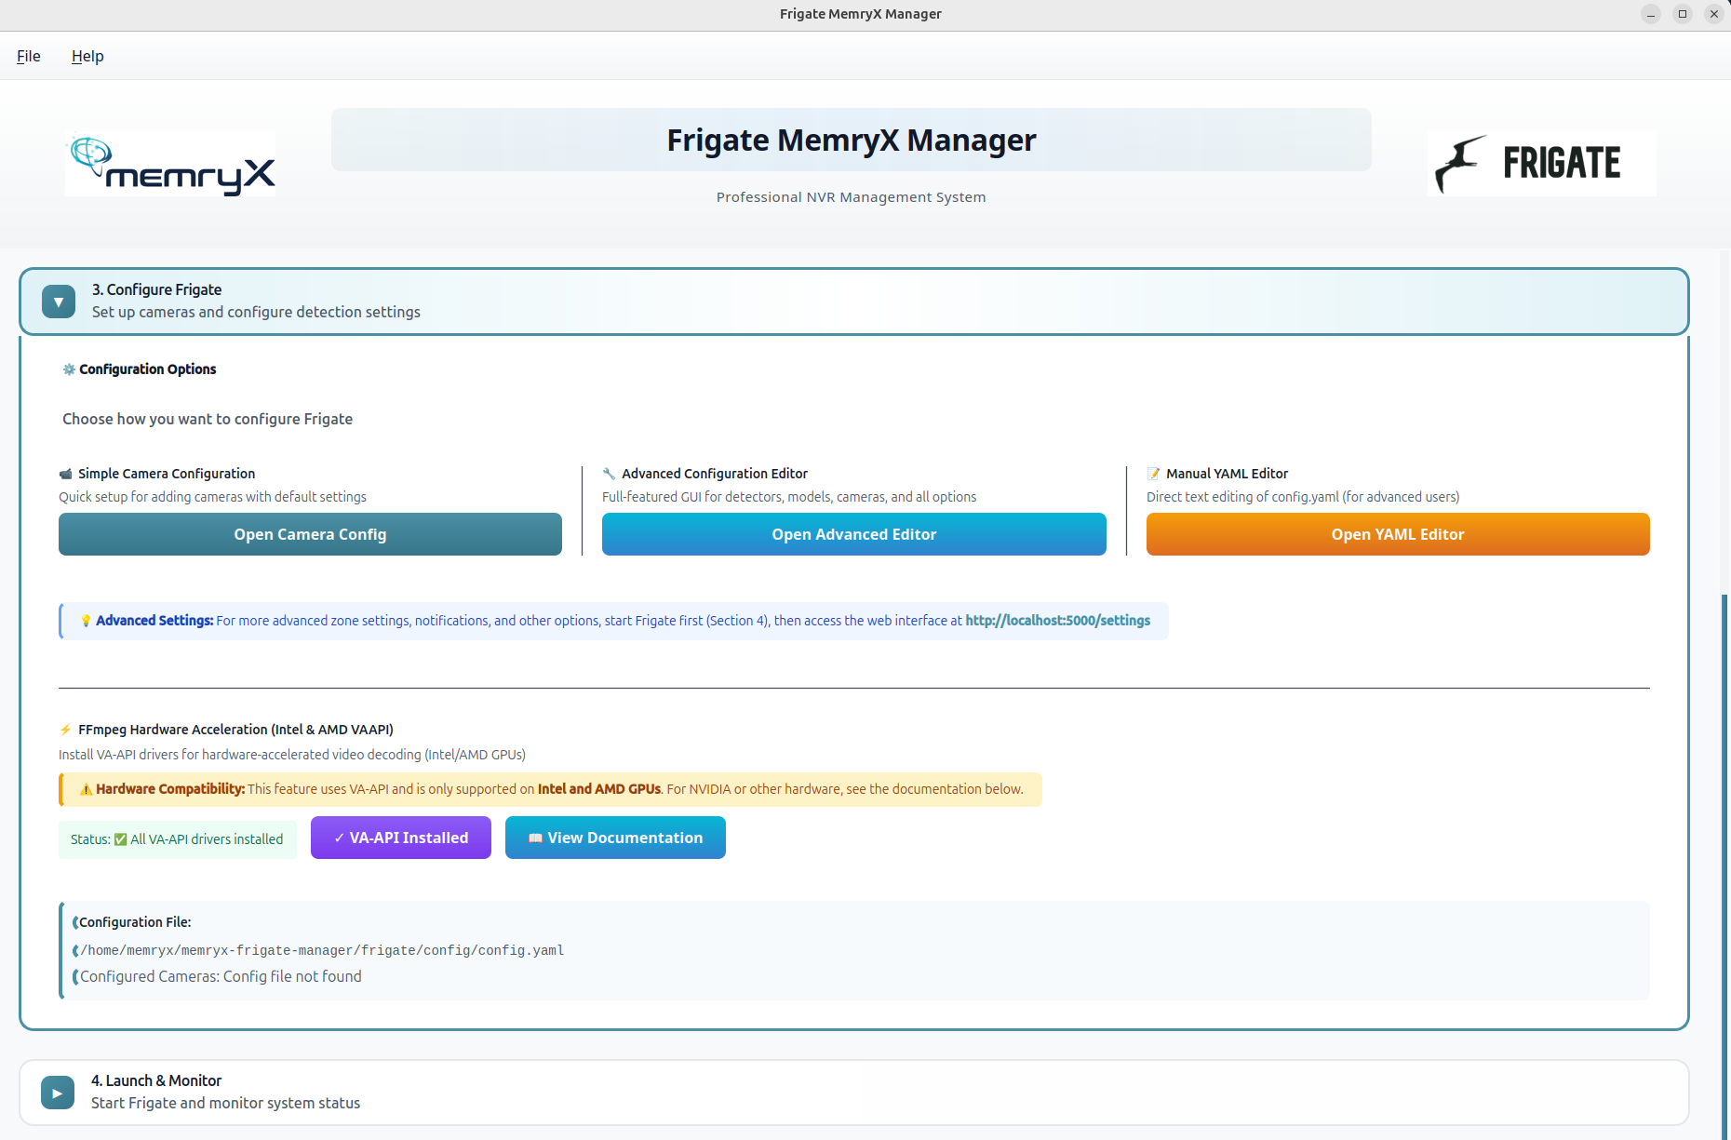Follow the localhost:5000/settings link
1731x1140 pixels.
point(1057,621)
